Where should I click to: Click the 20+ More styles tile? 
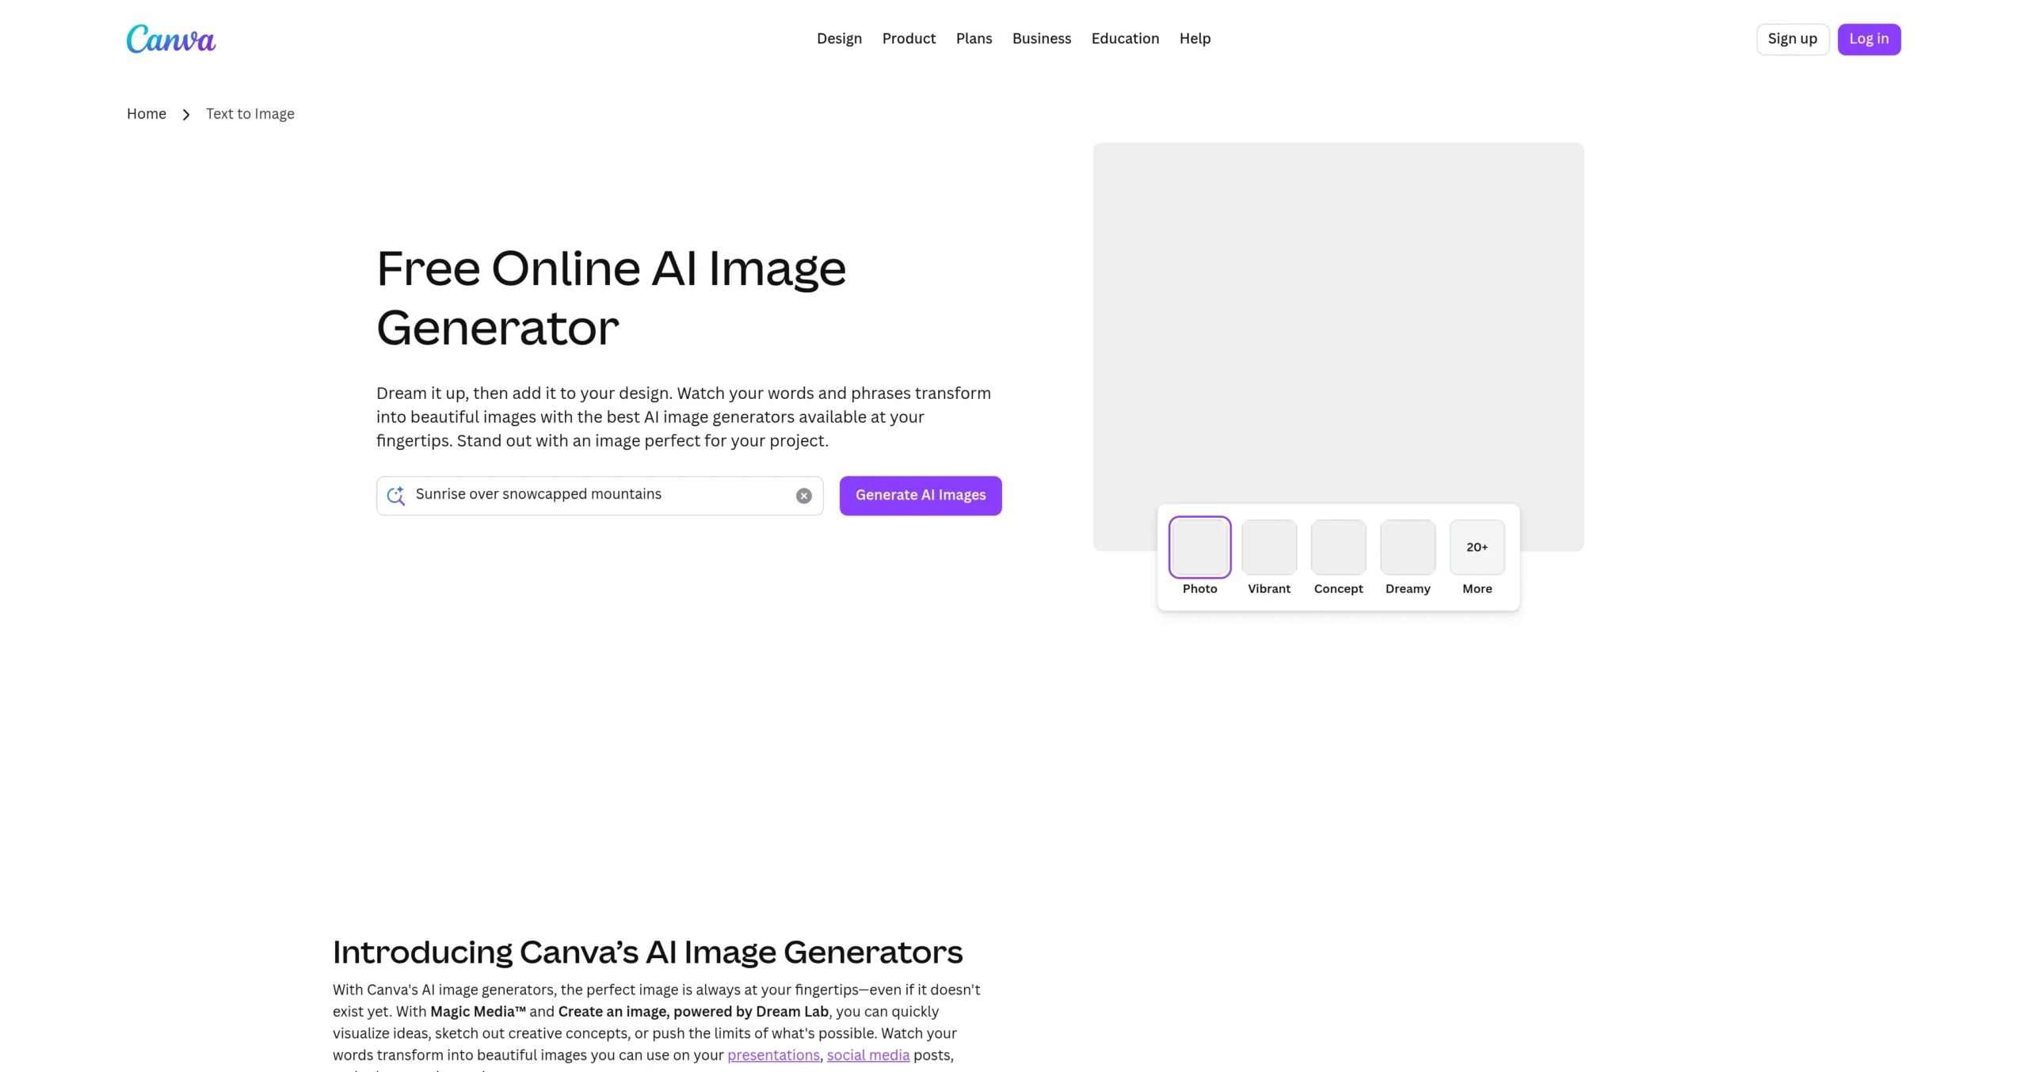click(1477, 547)
